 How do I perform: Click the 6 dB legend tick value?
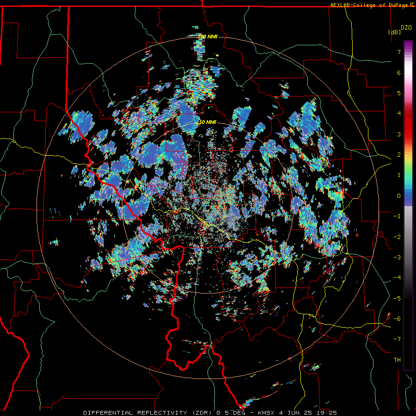pos(399,73)
